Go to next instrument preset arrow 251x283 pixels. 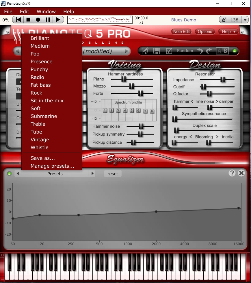[x=127, y=51]
